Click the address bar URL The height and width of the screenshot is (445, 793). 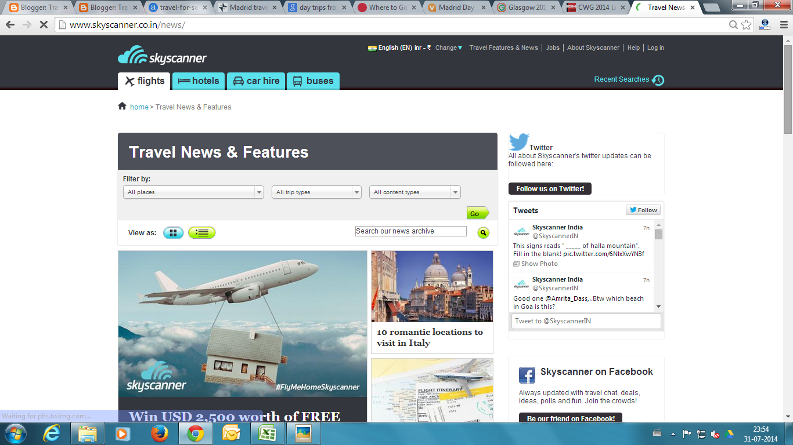pyautogui.click(x=127, y=25)
